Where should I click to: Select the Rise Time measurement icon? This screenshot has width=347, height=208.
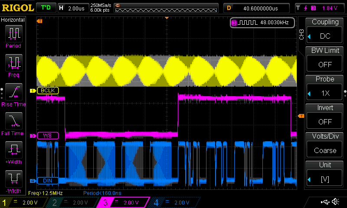[14, 92]
